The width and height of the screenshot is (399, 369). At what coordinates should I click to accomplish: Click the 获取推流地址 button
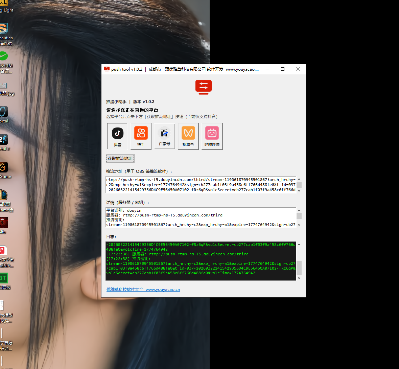click(120, 159)
